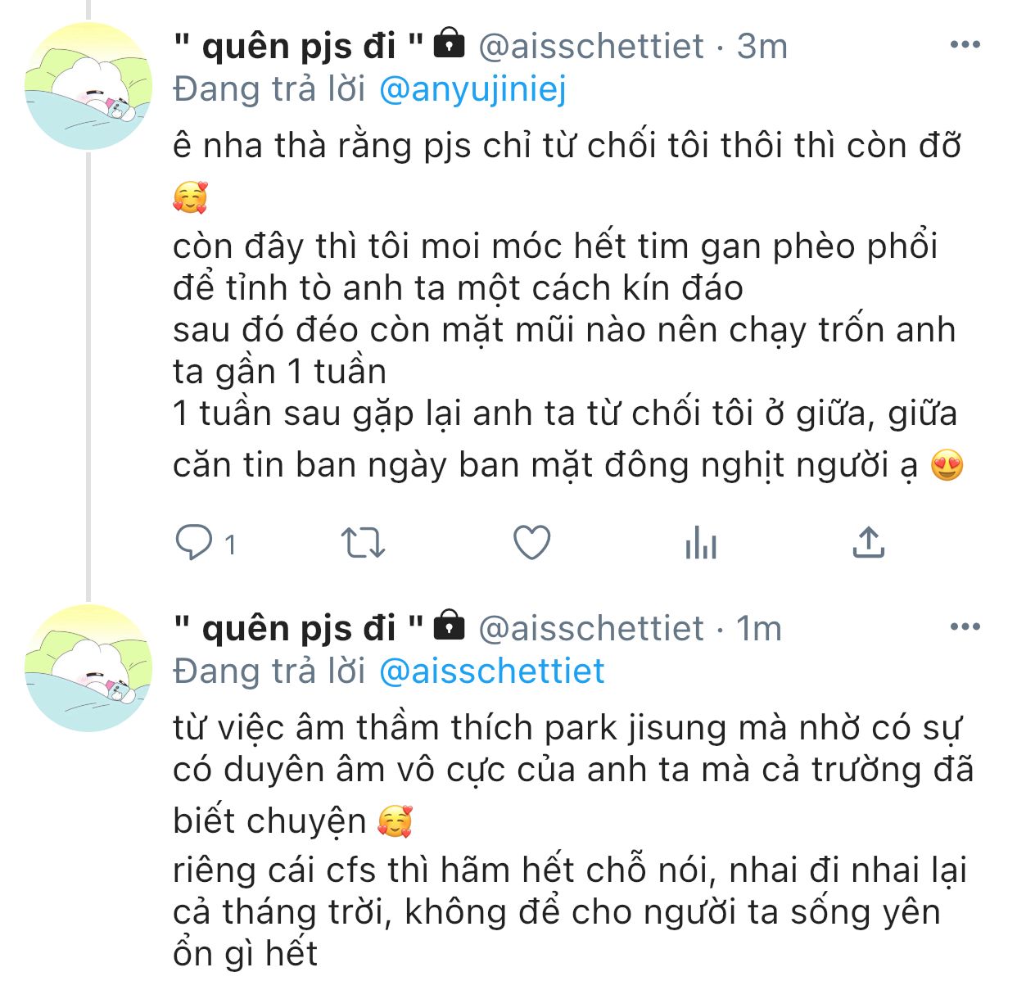Open profile picture of the second tweet
The width and height of the screenshot is (1017, 990).
(88, 668)
